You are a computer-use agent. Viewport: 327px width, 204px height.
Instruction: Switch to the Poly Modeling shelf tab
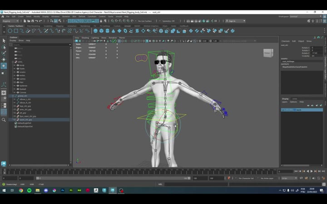coord(33,26)
